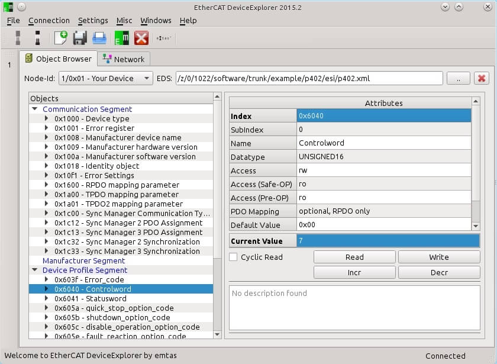Image resolution: width=497 pixels, height=364 pixels.
Task: Enable the Cyclic Read checkbox
Action: tap(233, 257)
